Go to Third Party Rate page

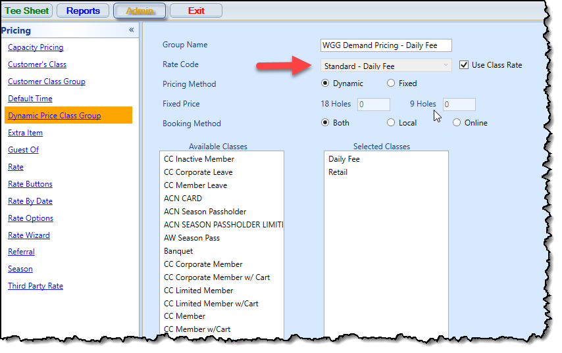[36, 286]
